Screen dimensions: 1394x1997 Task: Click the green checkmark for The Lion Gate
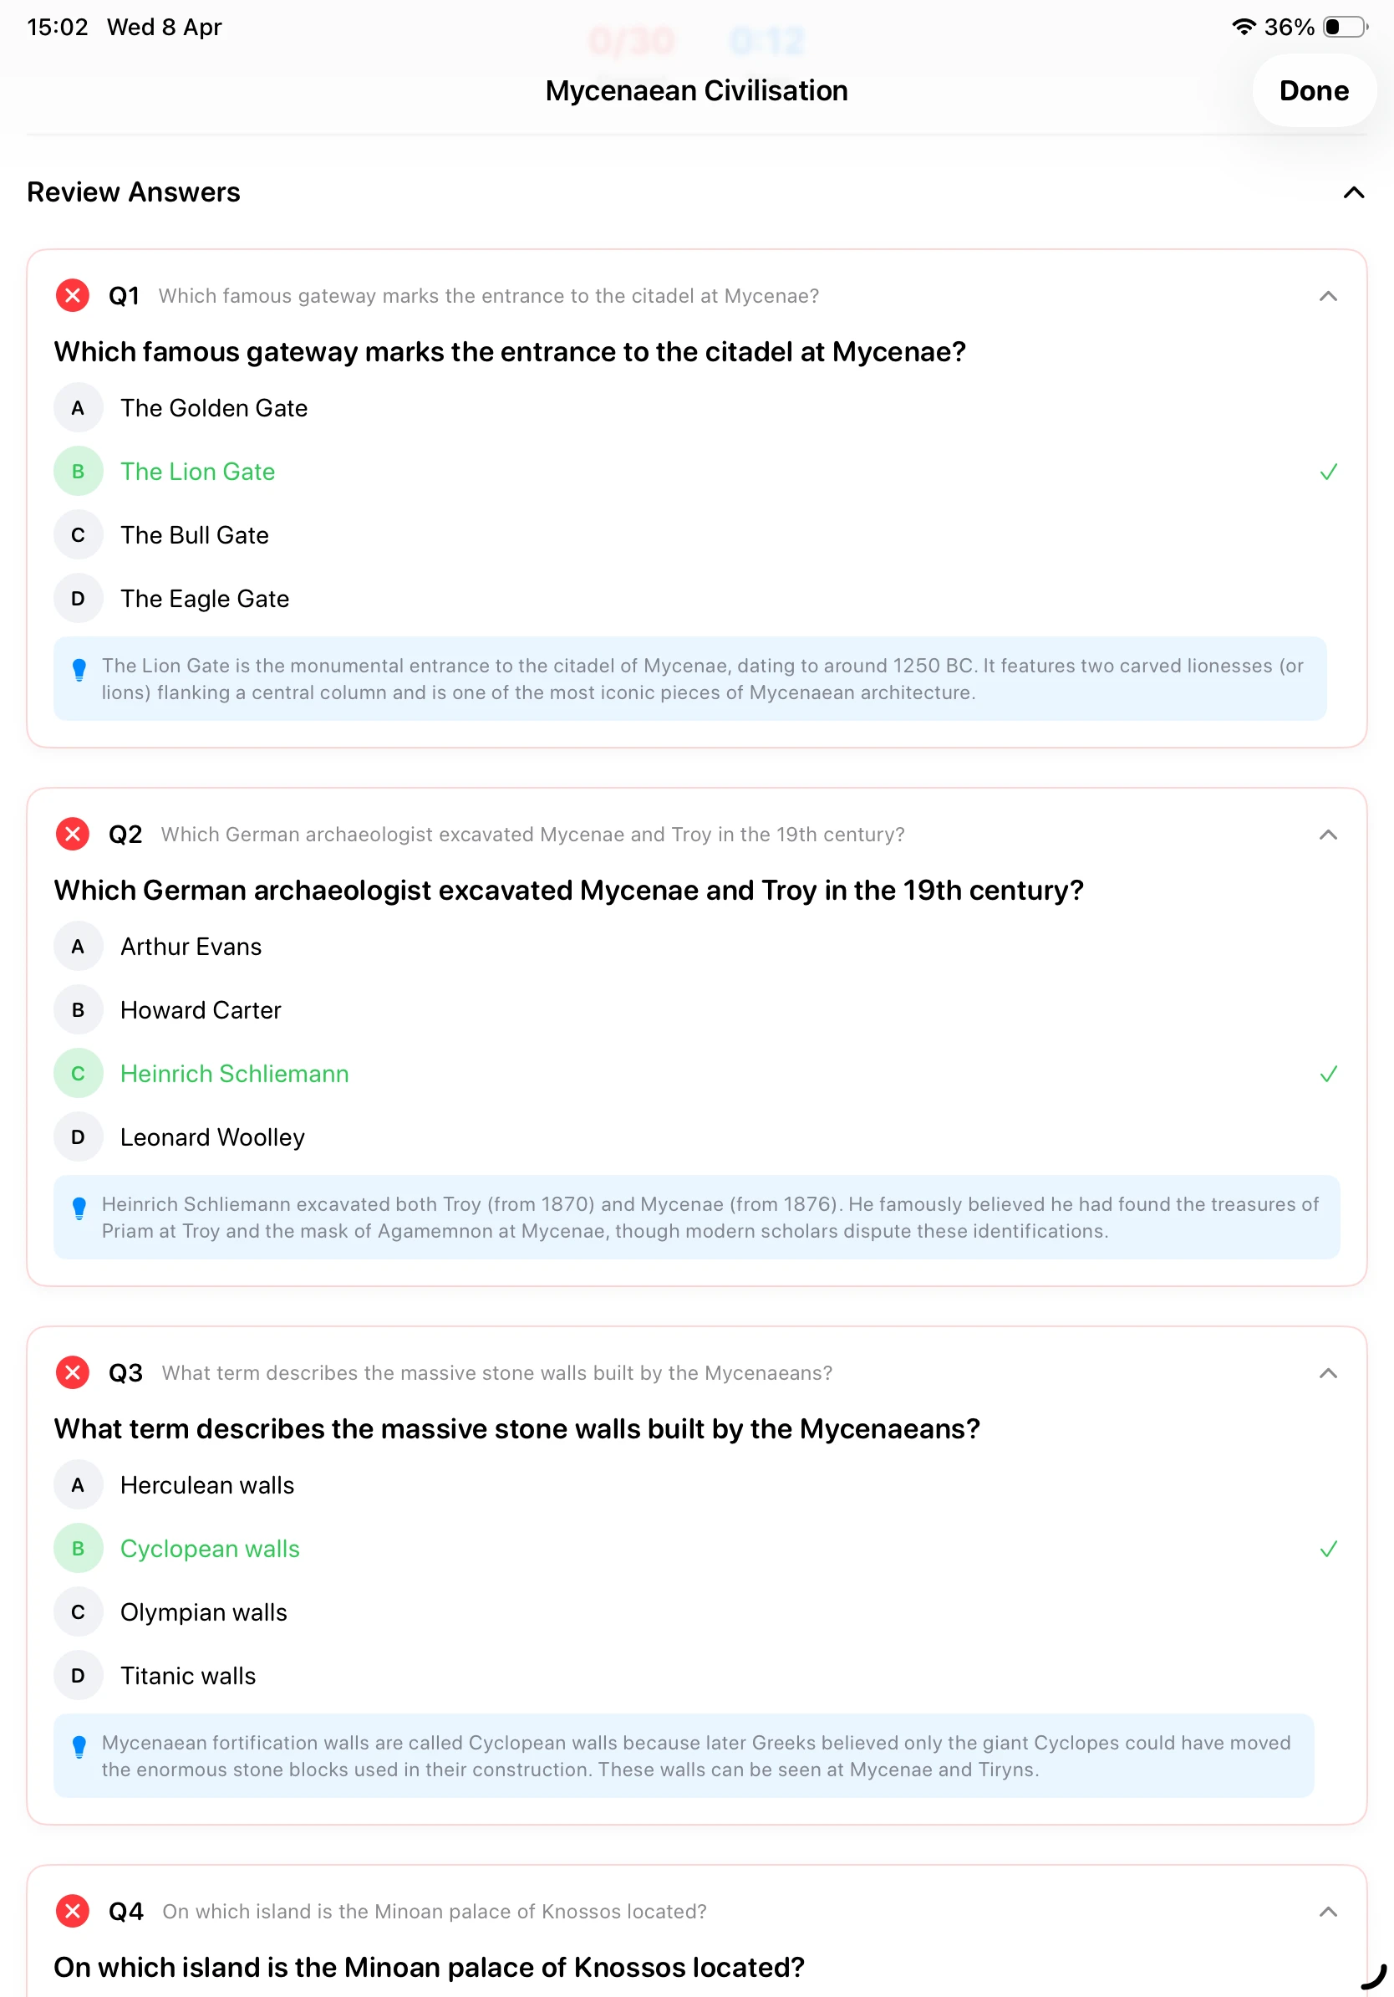[x=1328, y=472]
